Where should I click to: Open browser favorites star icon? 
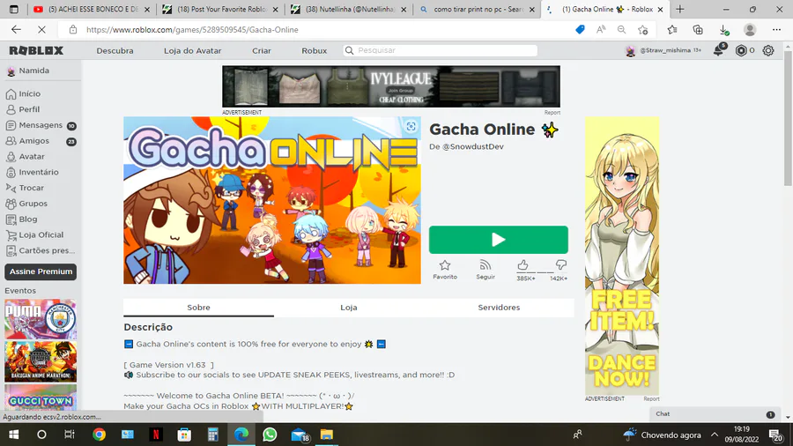(672, 30)
